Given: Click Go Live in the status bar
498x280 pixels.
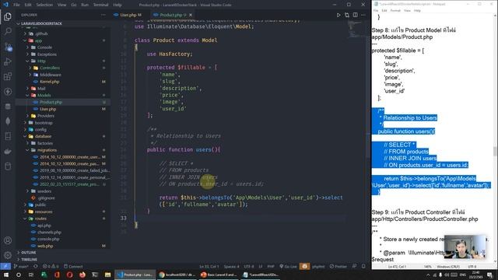Looking at the screenshot, I should tap(288, 266).
